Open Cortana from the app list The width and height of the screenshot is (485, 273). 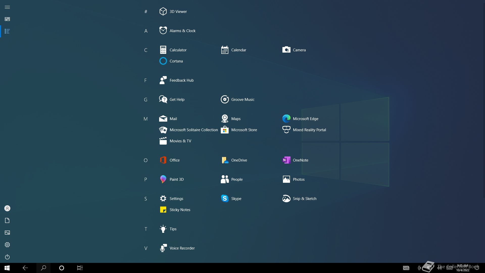click(x=171, y=61)
